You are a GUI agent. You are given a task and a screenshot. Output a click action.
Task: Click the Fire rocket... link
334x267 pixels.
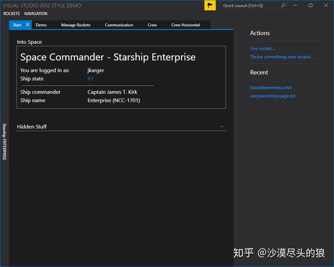[262, 48]
